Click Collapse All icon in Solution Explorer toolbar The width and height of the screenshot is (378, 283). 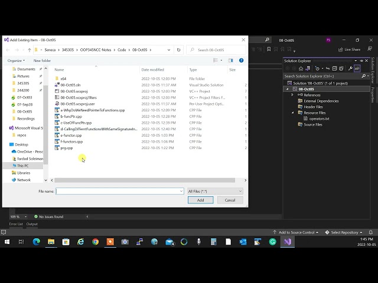(333, 68)
